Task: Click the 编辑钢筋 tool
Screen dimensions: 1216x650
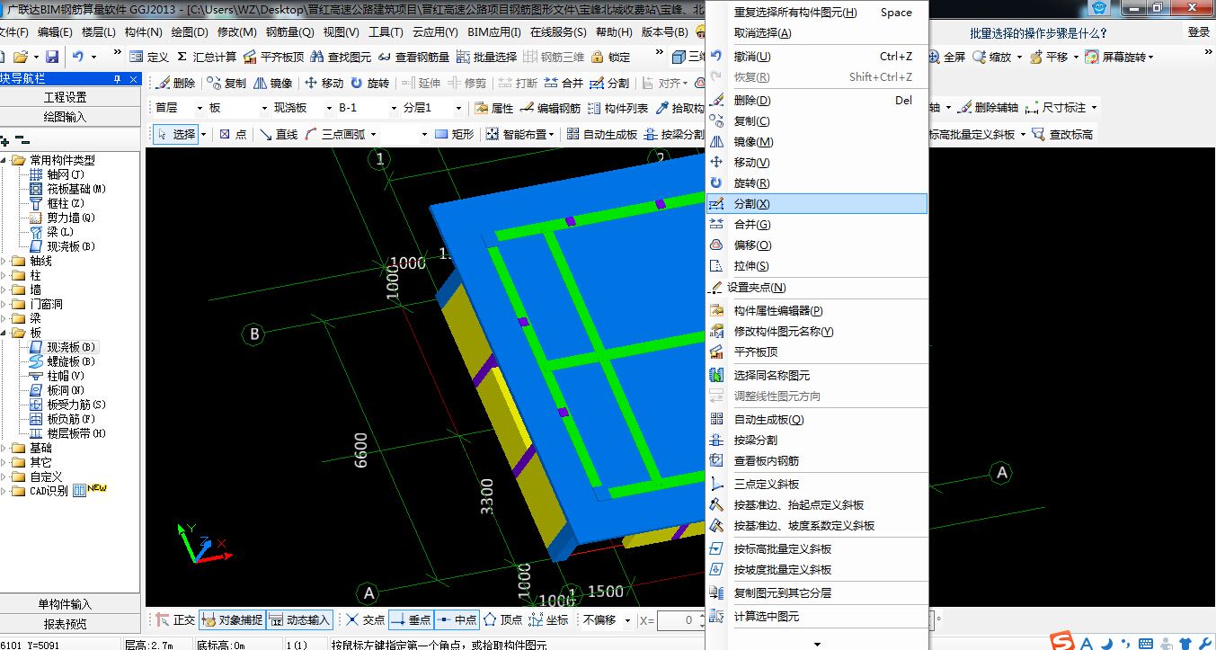Action: (x=550, y=108)
